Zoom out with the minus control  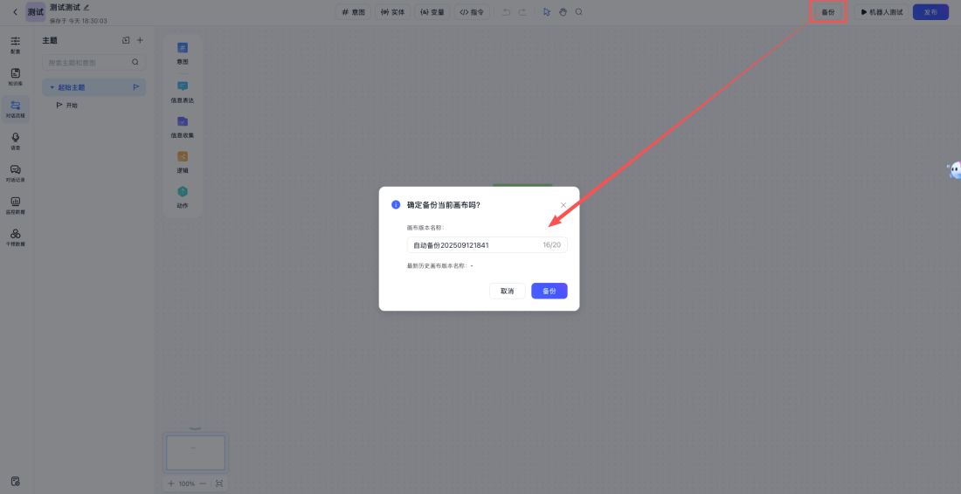click(x=203, y=484)
